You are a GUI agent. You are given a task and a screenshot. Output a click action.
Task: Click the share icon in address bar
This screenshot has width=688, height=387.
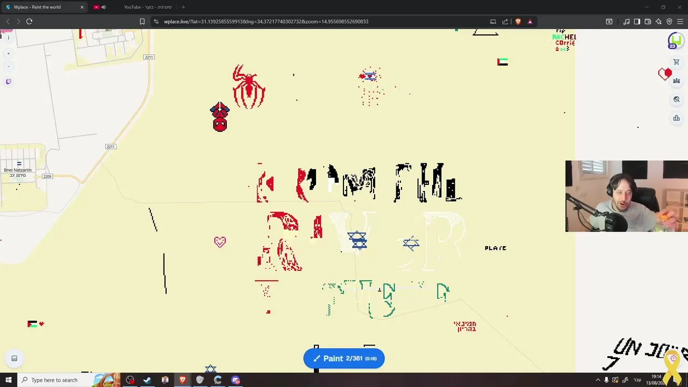point(505,21)
